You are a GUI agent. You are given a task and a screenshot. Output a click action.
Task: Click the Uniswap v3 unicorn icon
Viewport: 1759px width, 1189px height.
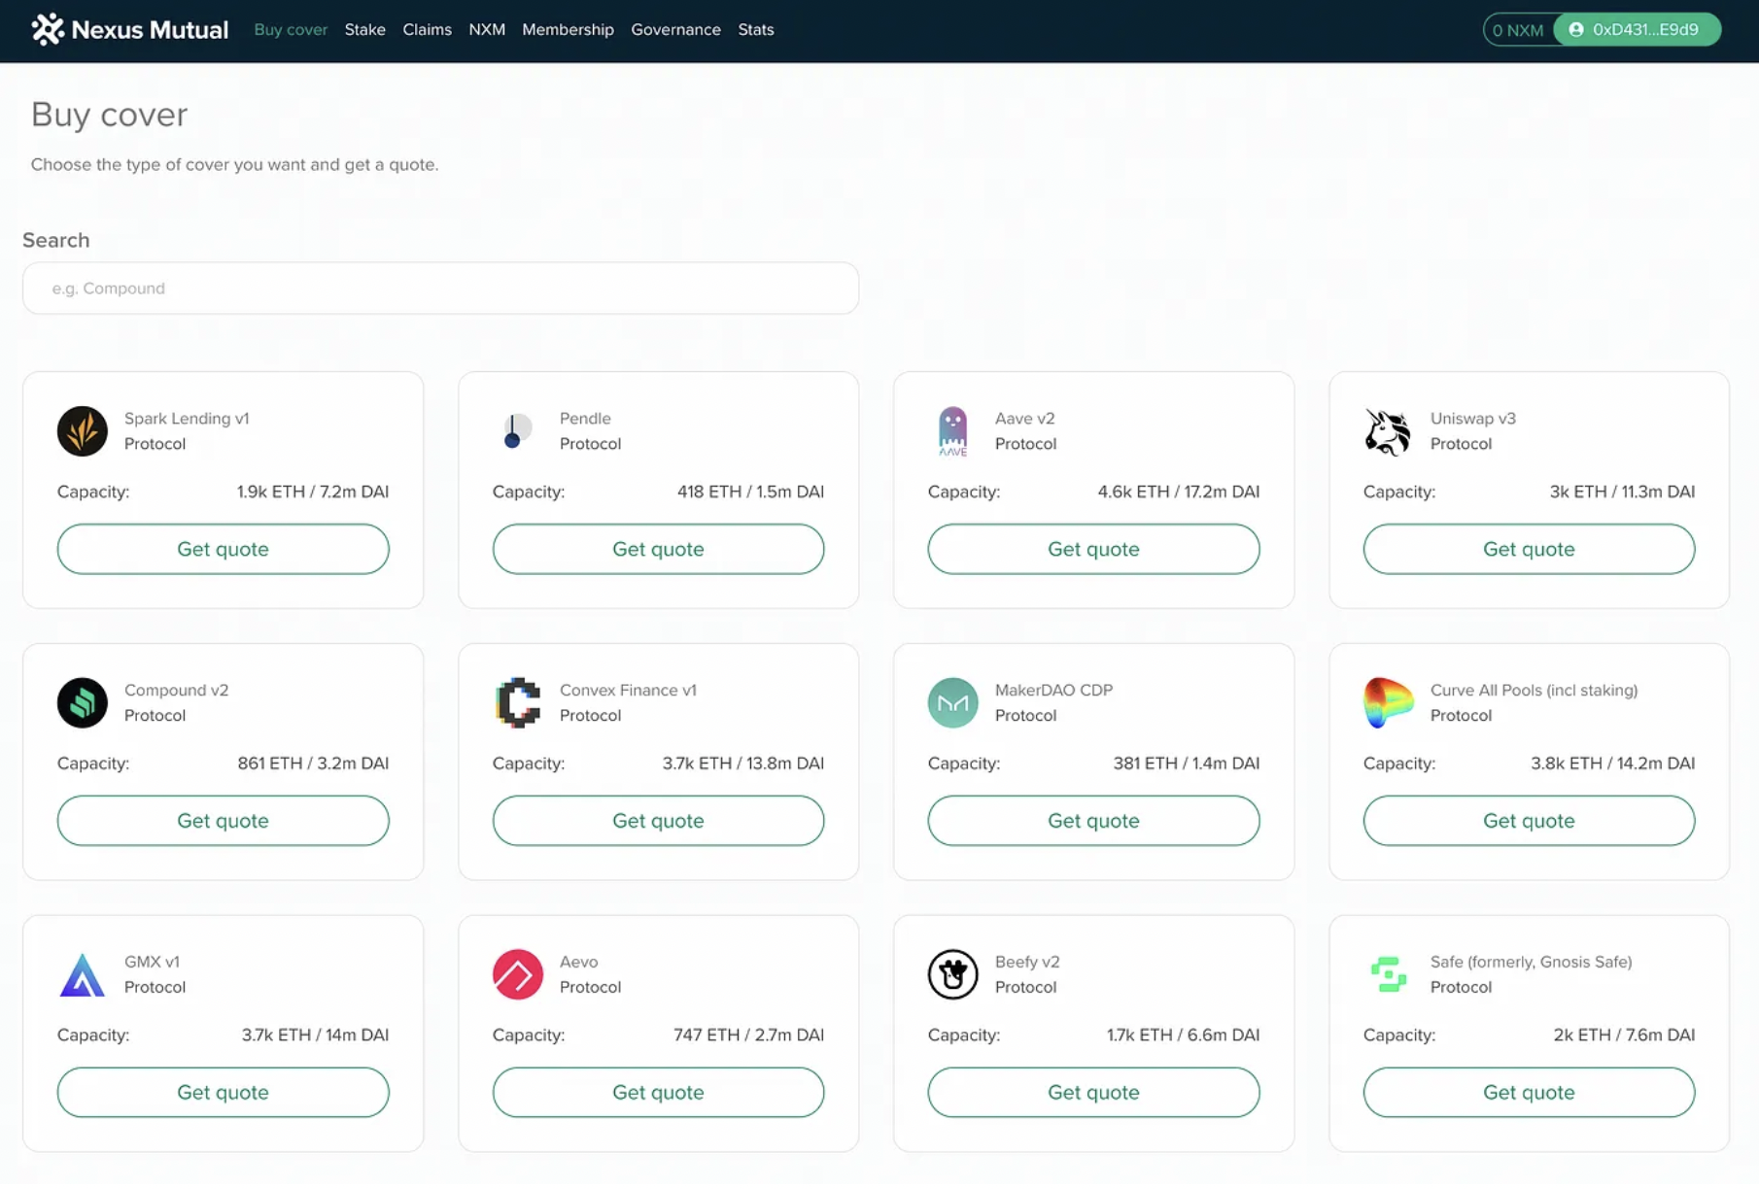[1388, 431]
